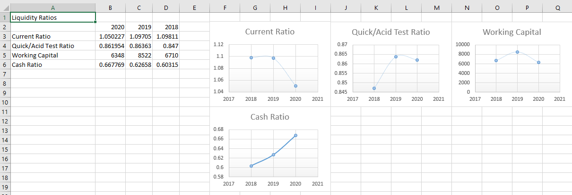Click column header Q
The image size is (572, 195).
click(x=557, y=8)
